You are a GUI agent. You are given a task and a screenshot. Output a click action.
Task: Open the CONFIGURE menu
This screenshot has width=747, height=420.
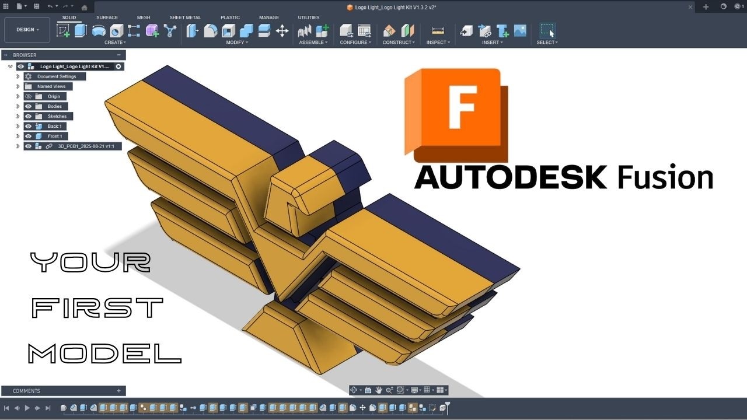tap(355, 43)
